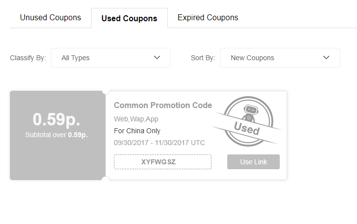
Task: Click the Classify By label
Action: pyautogui.click(x=28, y=58)
